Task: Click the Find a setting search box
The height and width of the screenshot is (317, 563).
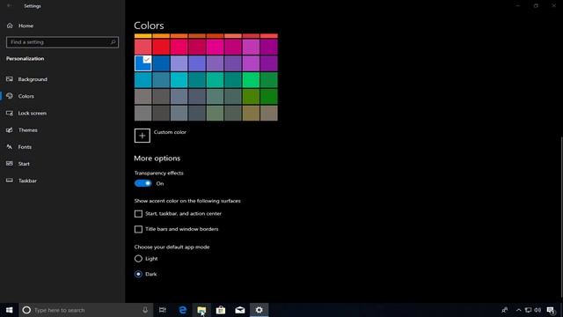Action: (62, 42)
